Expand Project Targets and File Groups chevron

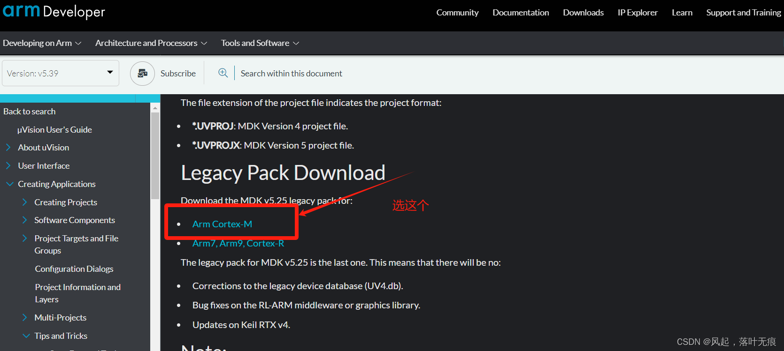click(x=24, y=239)
